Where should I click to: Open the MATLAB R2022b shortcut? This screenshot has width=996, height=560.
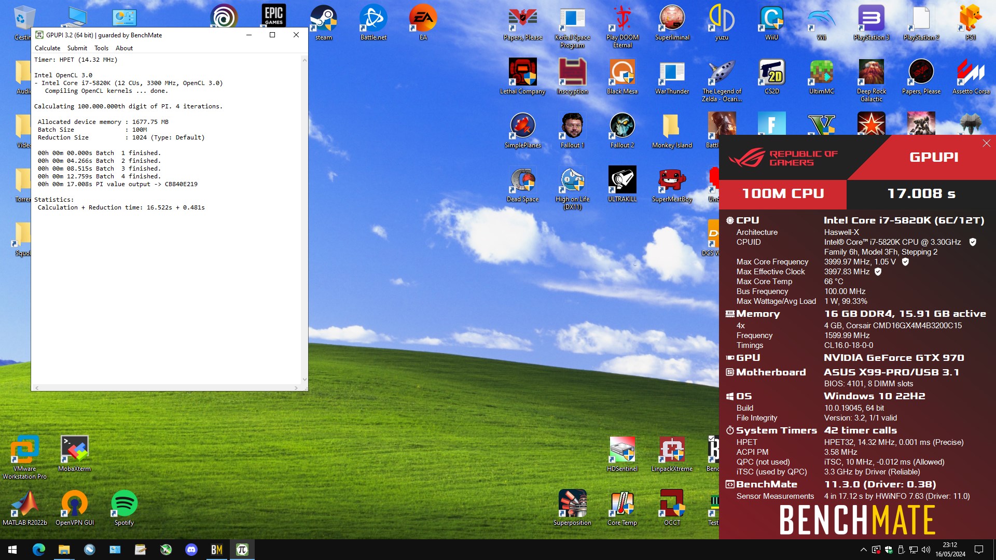[24, 508]
